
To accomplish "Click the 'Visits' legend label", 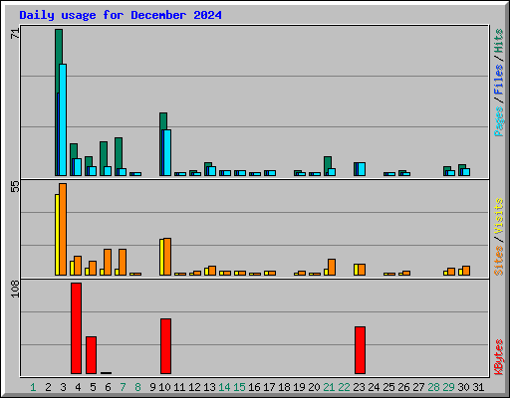I will click(x=498, y=216).
